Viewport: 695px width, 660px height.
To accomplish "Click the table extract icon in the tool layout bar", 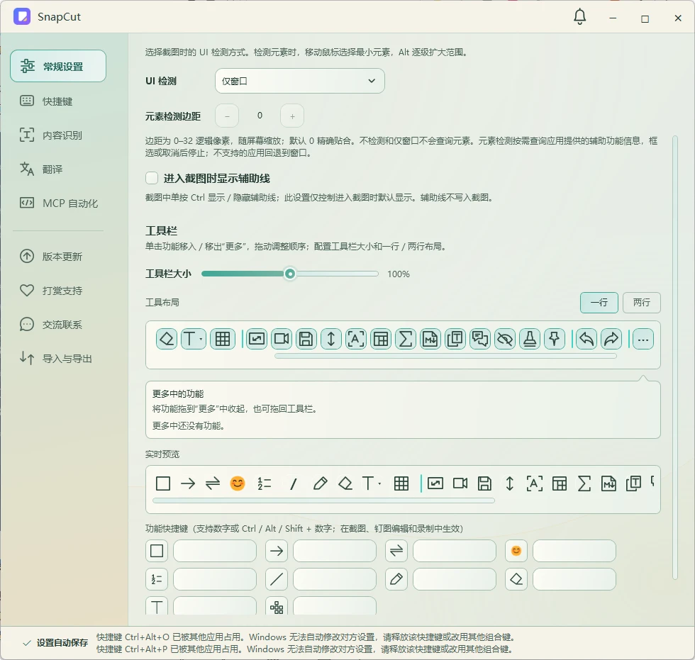I will click(381, 340).
